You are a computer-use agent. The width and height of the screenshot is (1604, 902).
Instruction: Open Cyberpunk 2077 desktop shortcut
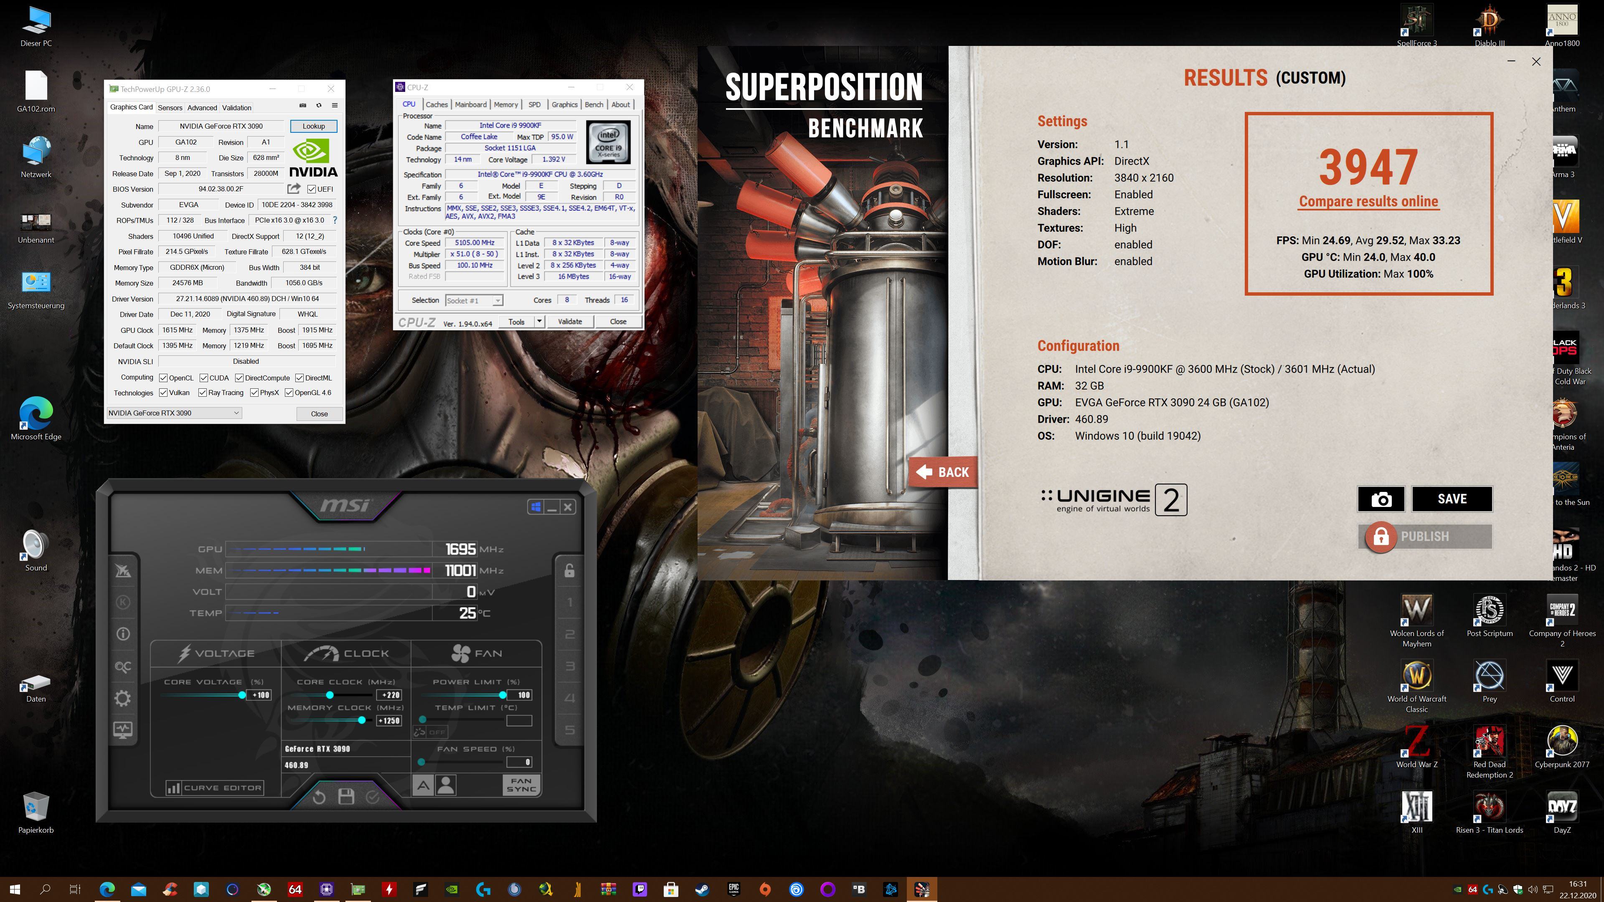pyautogui.click(x=1562, y=746)
